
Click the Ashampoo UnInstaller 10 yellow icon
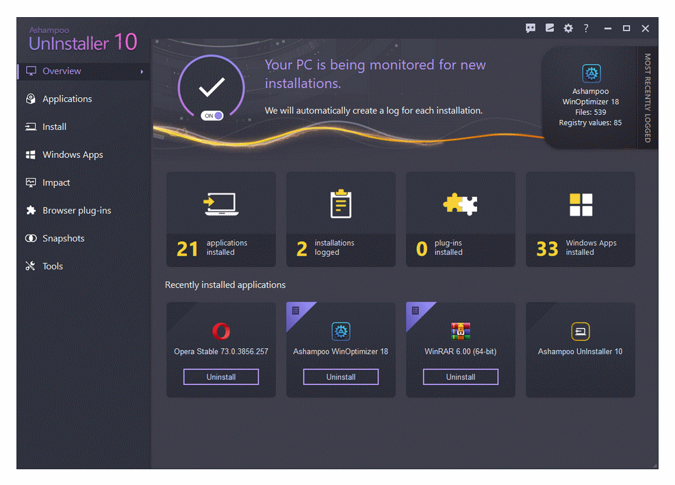coord(581,331)
